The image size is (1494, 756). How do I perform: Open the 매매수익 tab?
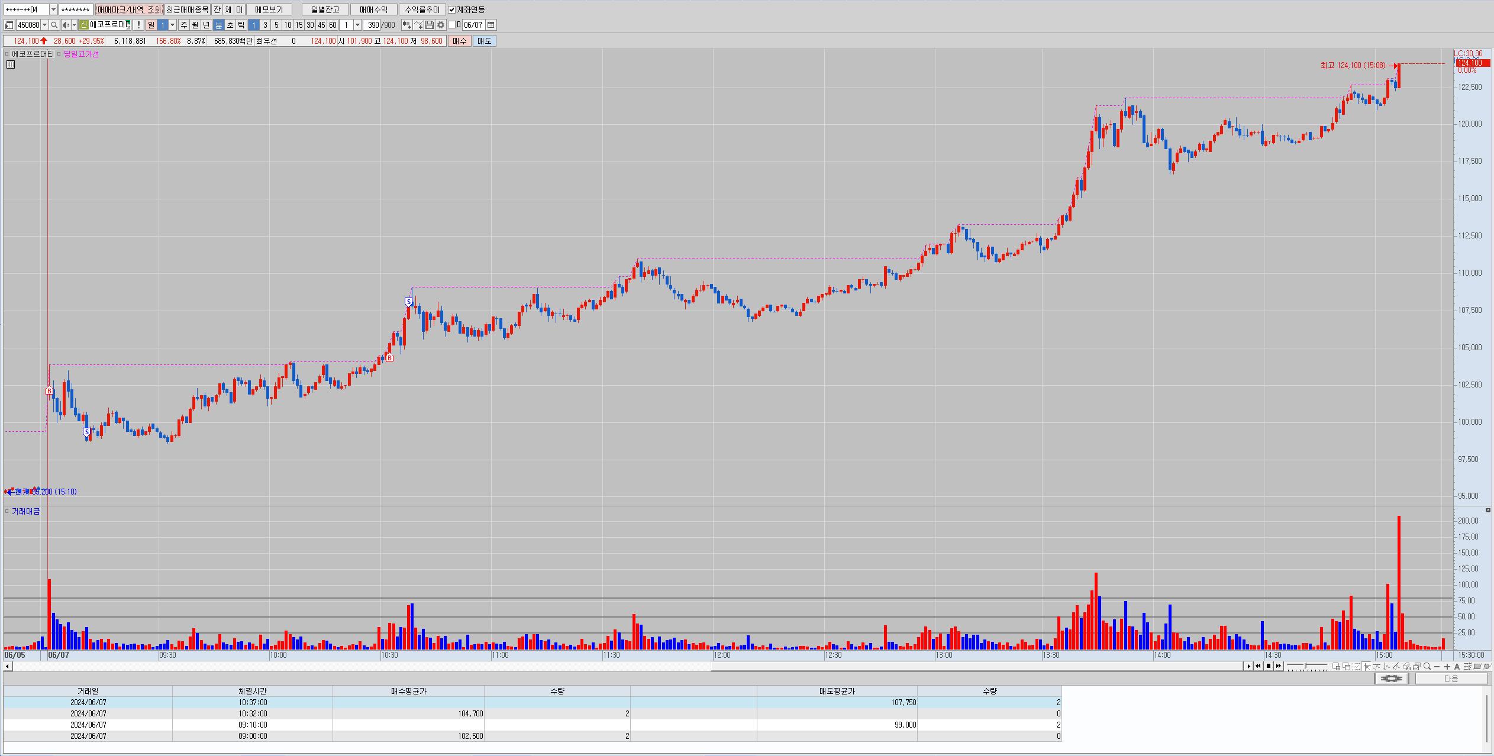pyautogui.click(x=373, y=9)
